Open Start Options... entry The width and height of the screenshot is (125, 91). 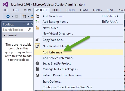(x=79, y=82)
